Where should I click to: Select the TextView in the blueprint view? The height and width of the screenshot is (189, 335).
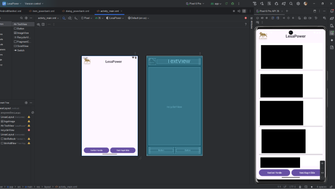179,61
